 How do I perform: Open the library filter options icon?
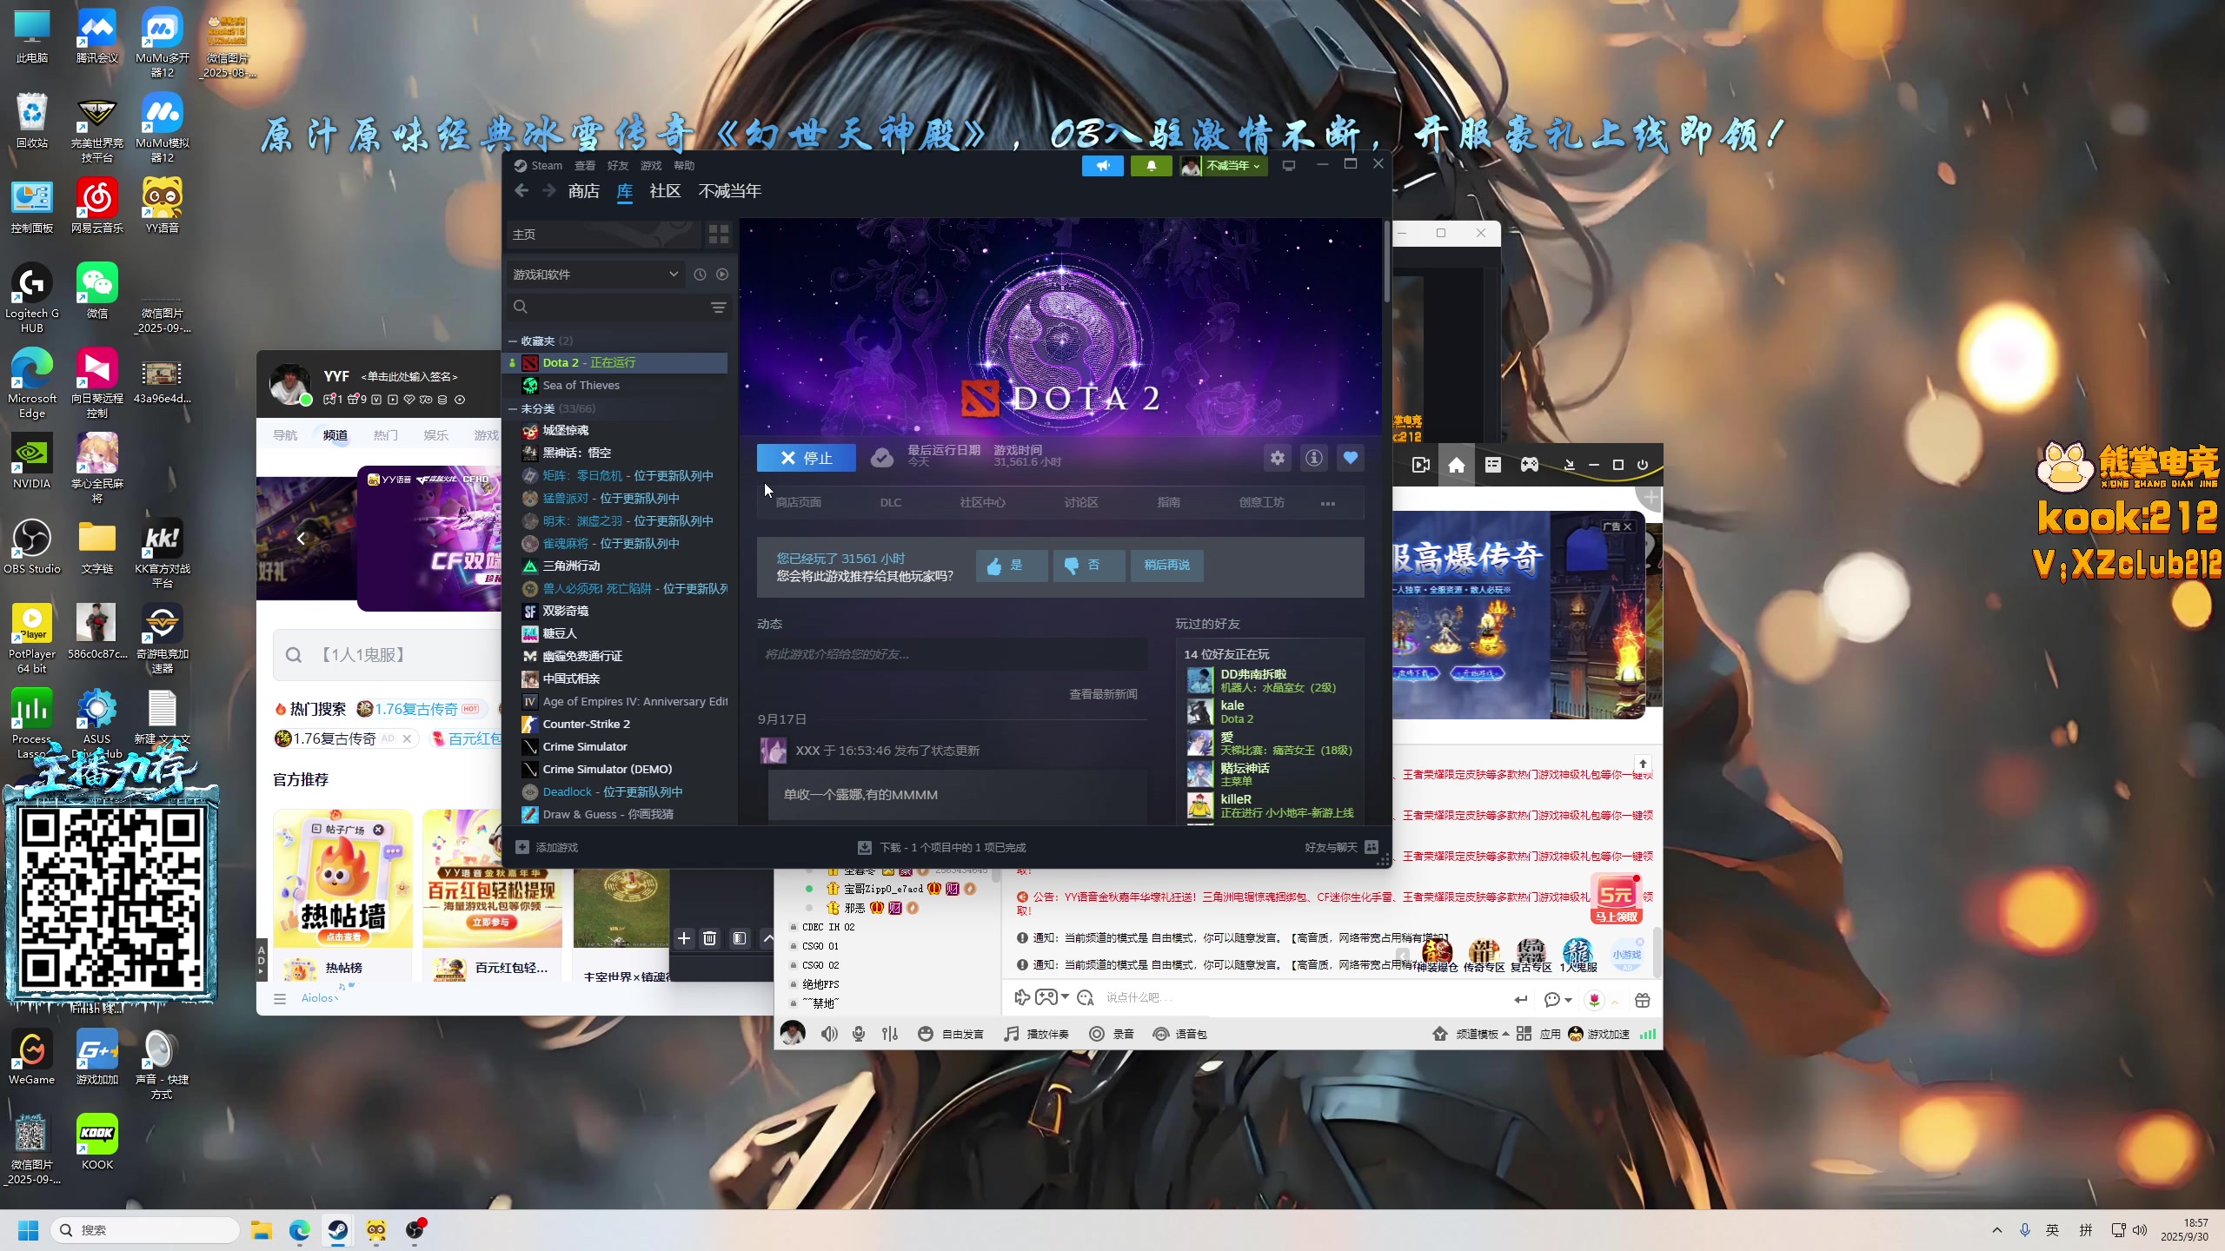pyautogui.click(x=718, y=307)
